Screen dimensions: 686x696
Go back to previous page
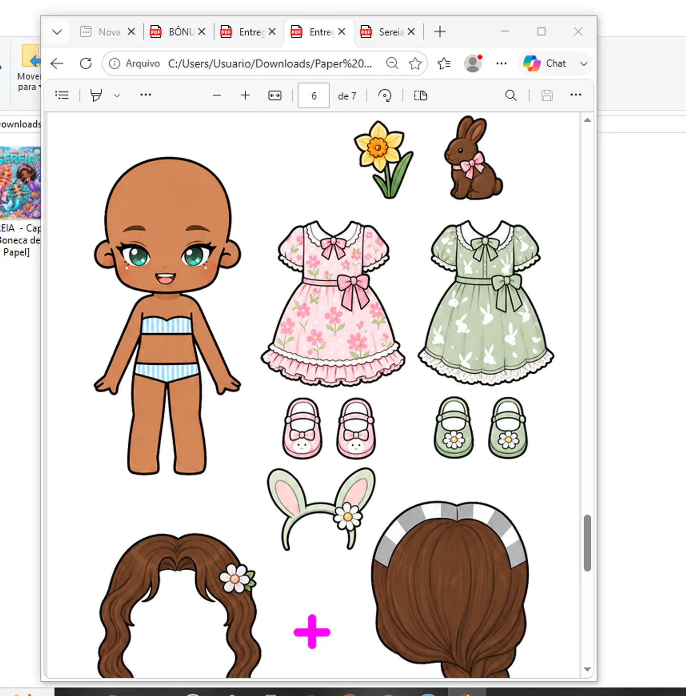coord(57,63)
